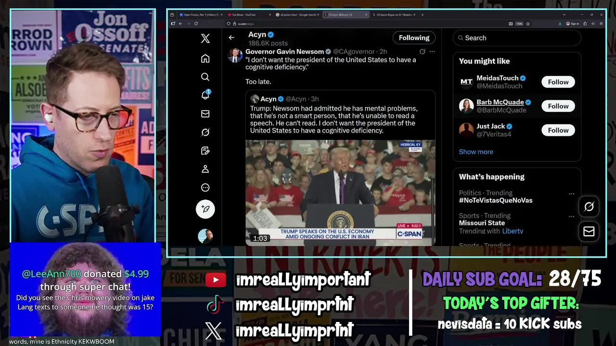Image resolution: width=616 pixels, height=346 pixels.
Task: Open the #NoTeVistasQueNoVas trend
Action: pyautogui.click(x=496, y=200)
